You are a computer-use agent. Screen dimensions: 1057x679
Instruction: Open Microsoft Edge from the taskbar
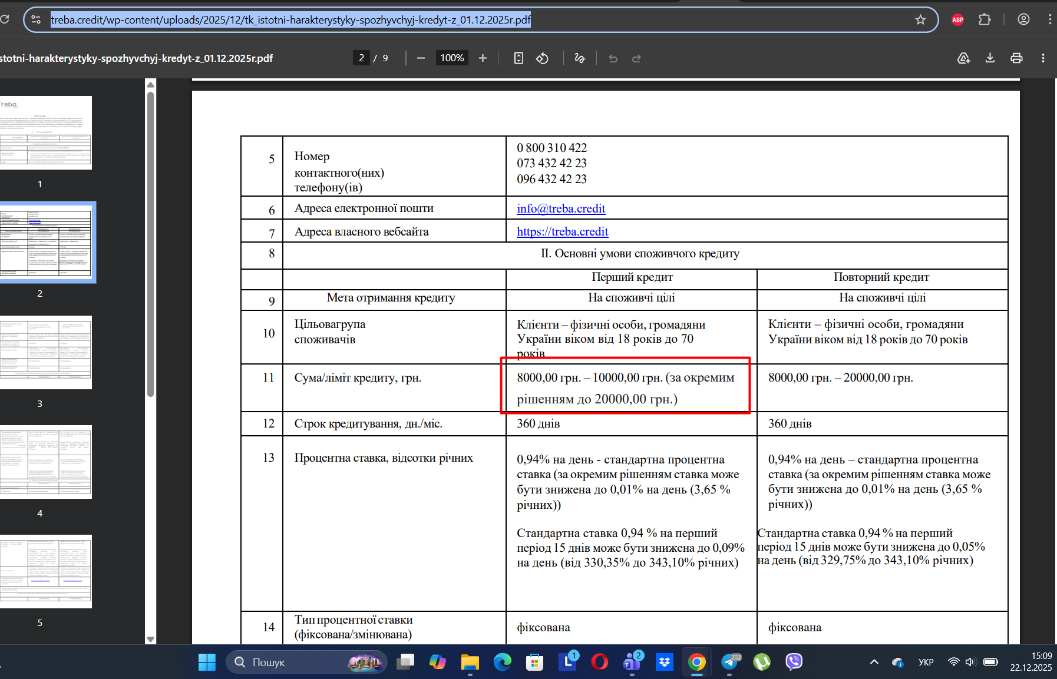click(502, 662)
